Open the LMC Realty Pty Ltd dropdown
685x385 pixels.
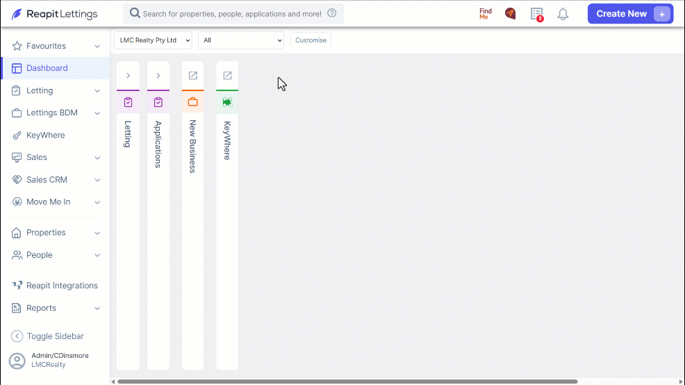153,40
